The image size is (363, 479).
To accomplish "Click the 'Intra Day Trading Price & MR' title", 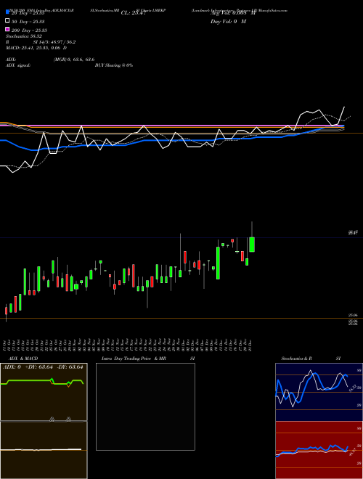I will coord(134,359).
